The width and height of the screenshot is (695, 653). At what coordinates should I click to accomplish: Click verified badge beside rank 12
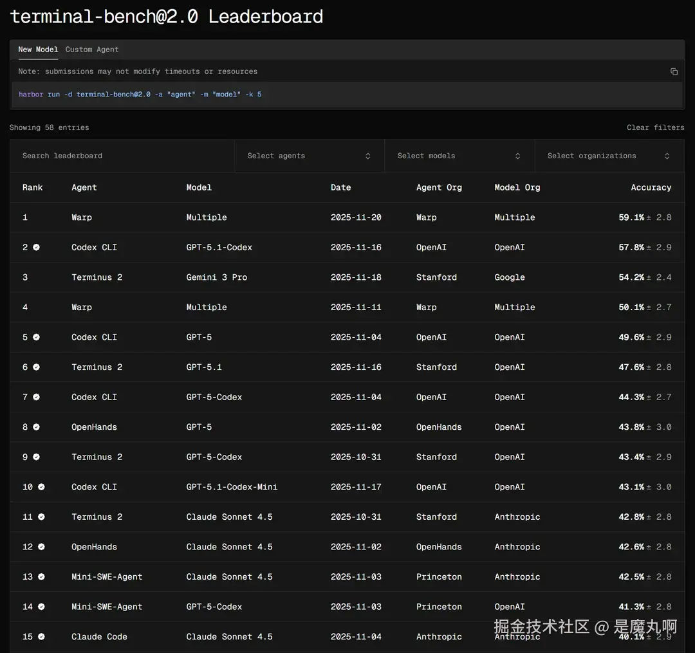point(41,547)
